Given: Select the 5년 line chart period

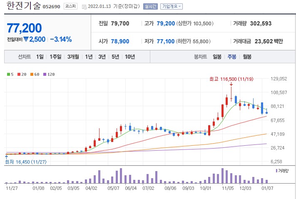Looking at the screenshot, I should click(115, 57).
